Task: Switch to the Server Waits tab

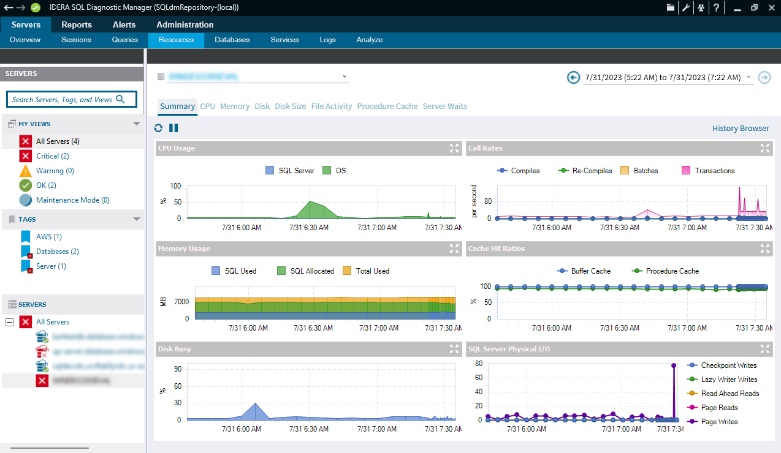Action: pyautogui.click(x=444, y=107)
